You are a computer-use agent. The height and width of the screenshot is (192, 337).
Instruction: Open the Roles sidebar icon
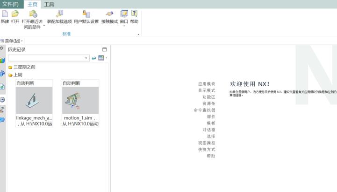(x=2, y=110)
